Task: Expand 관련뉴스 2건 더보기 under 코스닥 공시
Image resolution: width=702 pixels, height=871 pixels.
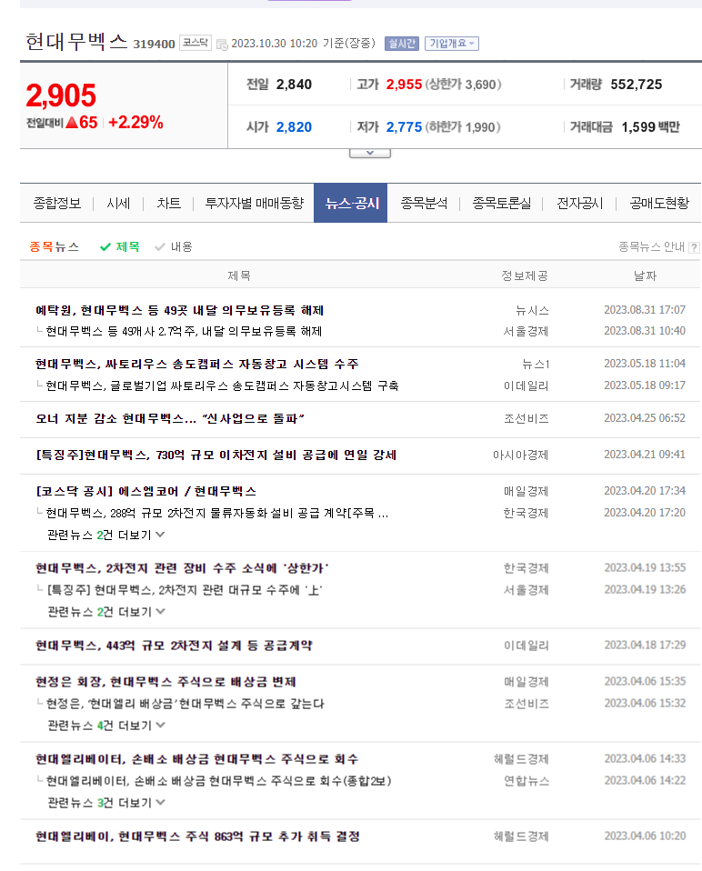Action: point(105,535)
